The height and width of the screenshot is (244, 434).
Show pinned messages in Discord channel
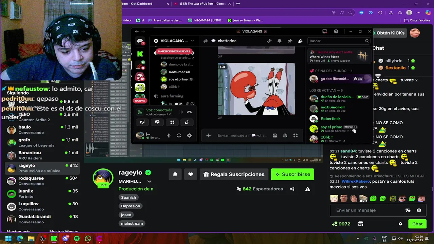point(290,41)
